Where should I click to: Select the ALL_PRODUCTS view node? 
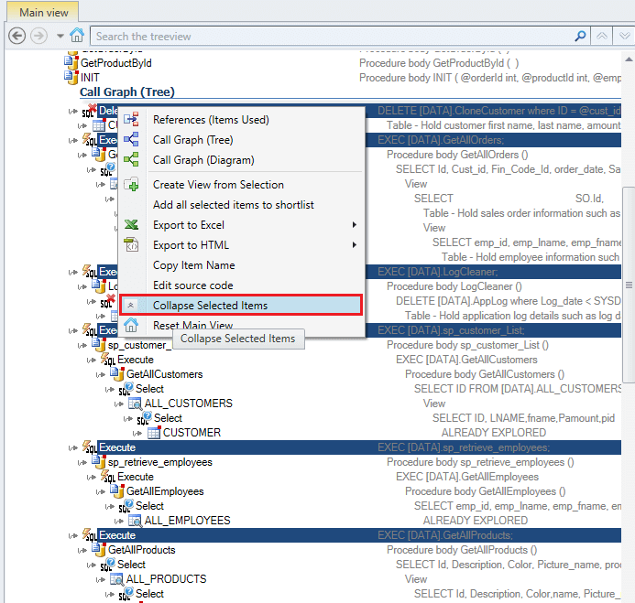(x=166, y=579)
